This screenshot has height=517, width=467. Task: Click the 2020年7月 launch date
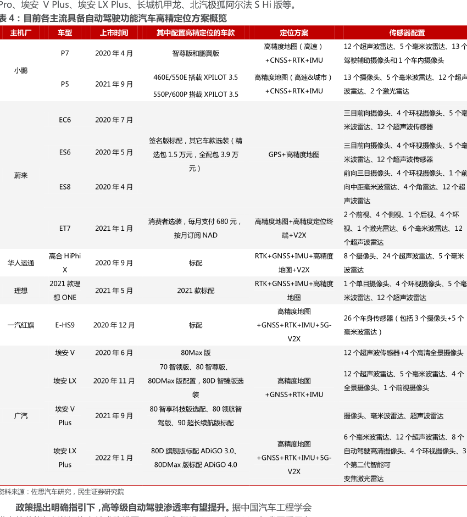[114, 120]
